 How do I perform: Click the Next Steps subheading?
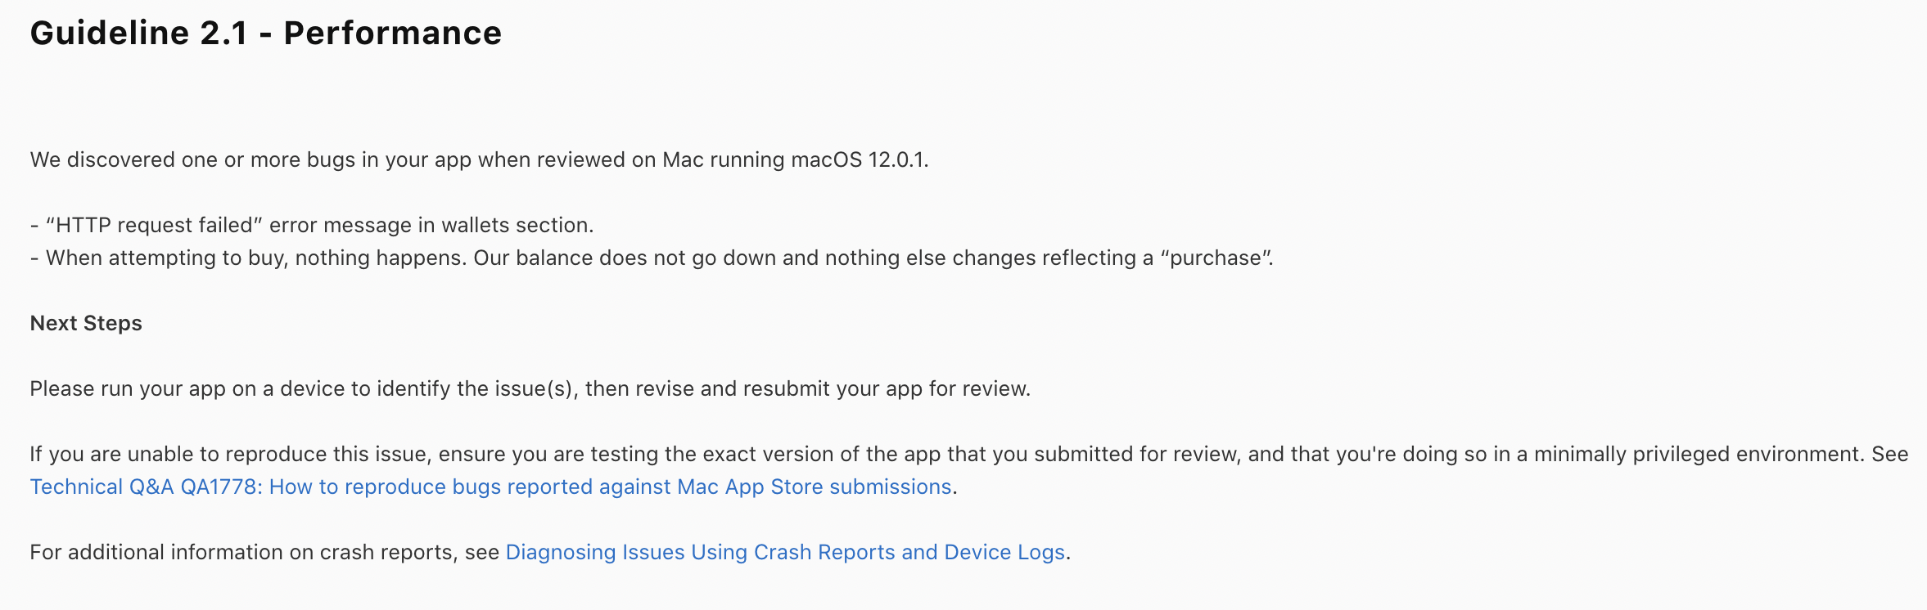pos(86,324)
